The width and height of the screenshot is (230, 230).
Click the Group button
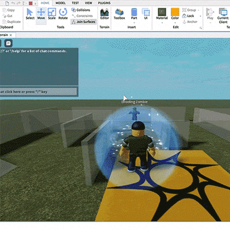pyautogui.click(x=189, y=10)
